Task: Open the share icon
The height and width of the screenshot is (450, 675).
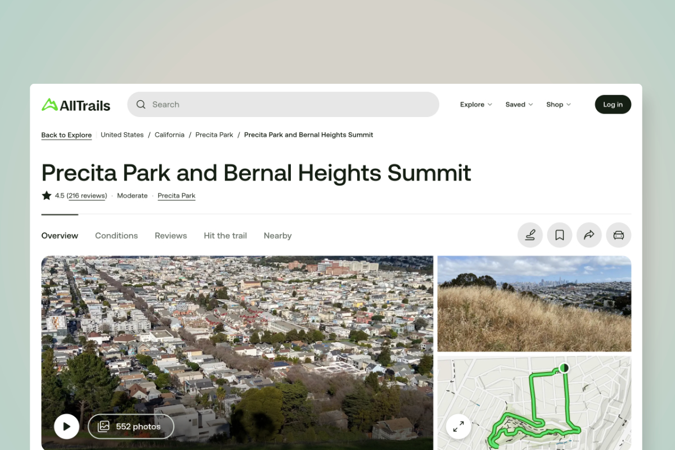Action: [589, 235]
